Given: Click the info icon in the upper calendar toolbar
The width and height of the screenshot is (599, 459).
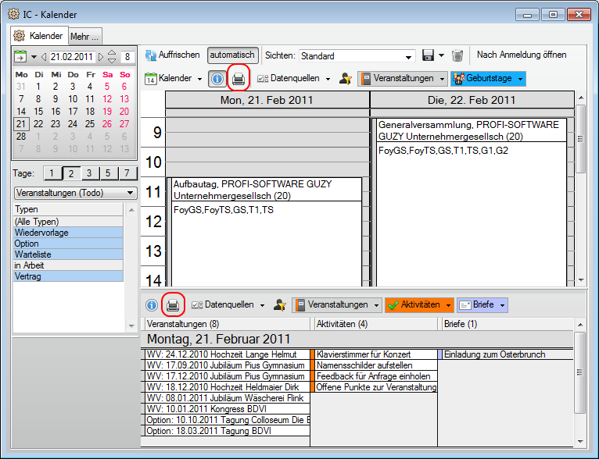Looking at the screenshot, I should click(217, 78).
